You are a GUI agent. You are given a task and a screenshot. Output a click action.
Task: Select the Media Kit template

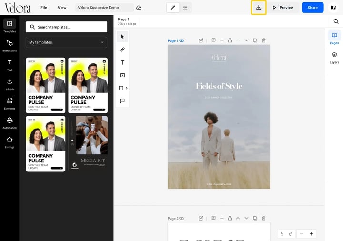pos(88,144)
